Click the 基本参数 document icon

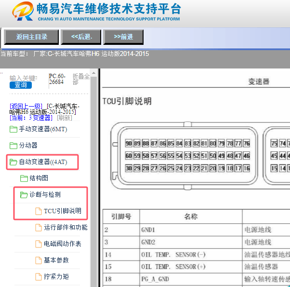[39, 260]
